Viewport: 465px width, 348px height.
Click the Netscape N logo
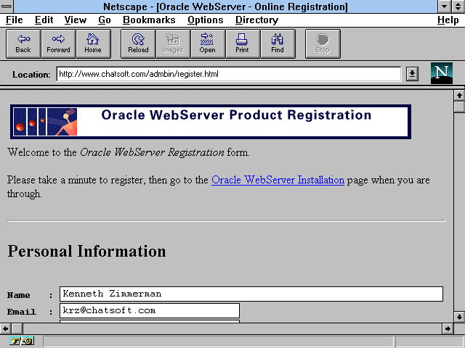(x=441, y=73)
